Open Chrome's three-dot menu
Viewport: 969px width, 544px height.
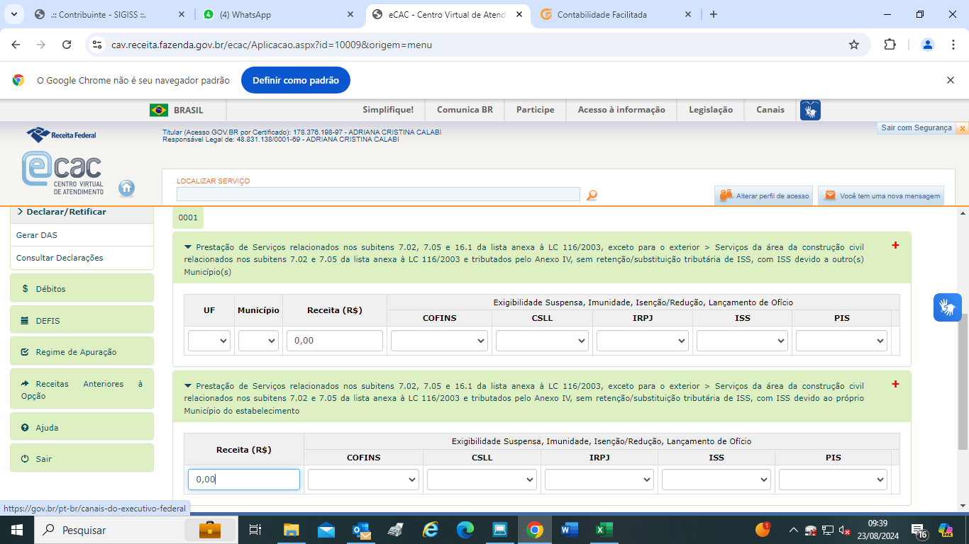point(953,45)
